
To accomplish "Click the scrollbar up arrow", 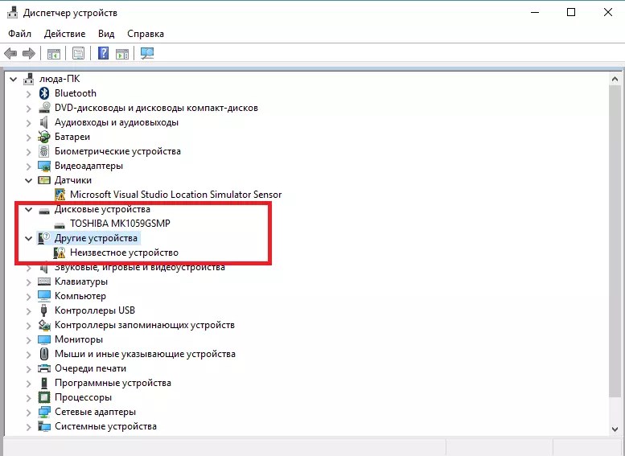I will click(615, 80).
